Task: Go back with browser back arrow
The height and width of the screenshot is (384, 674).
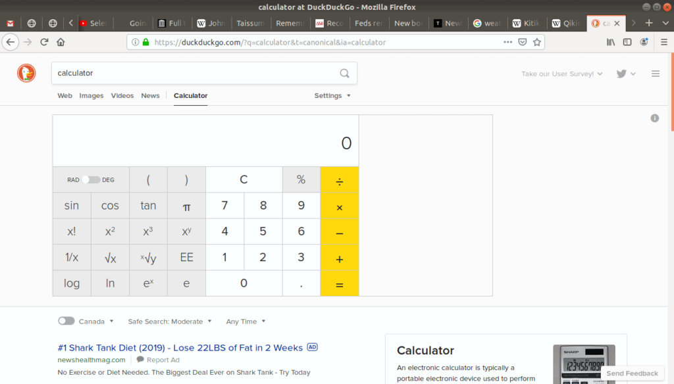Action: click(11, 42)
